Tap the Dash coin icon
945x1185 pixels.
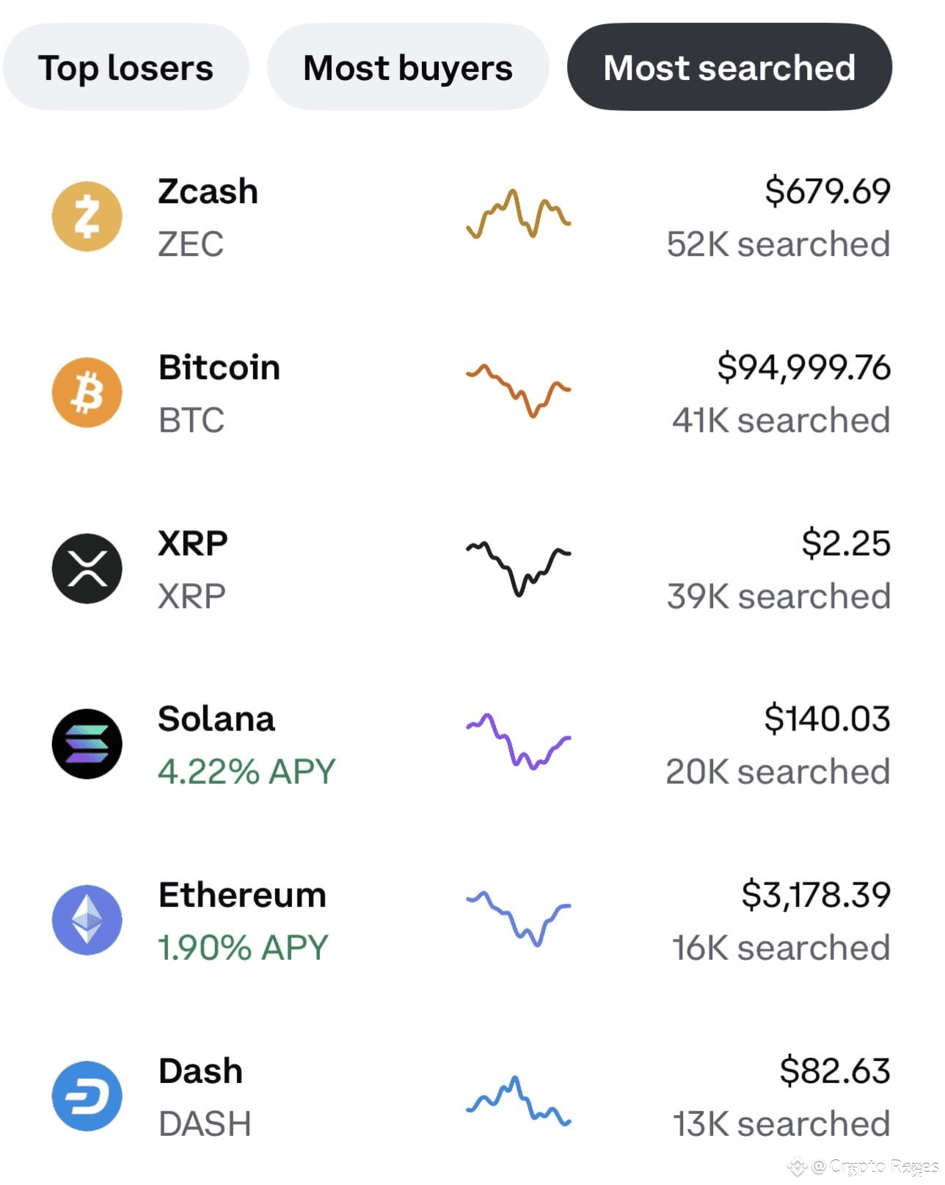(x=87, y=1096)
